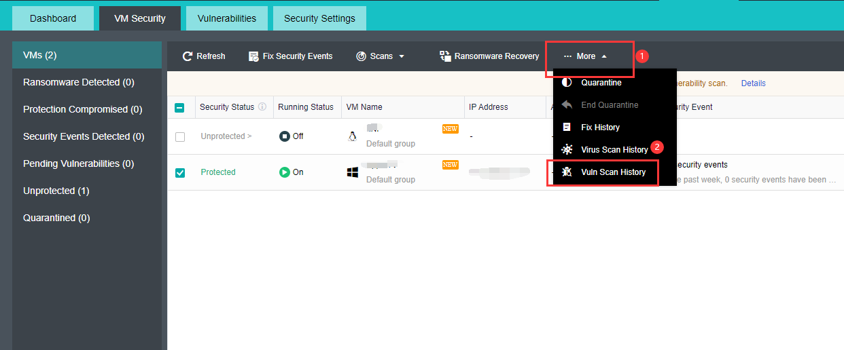The width and height of the screenshot is (844, 350).
Task: Click the NEW badge on the Linux VM row
Action: click(x=450, y=129)
